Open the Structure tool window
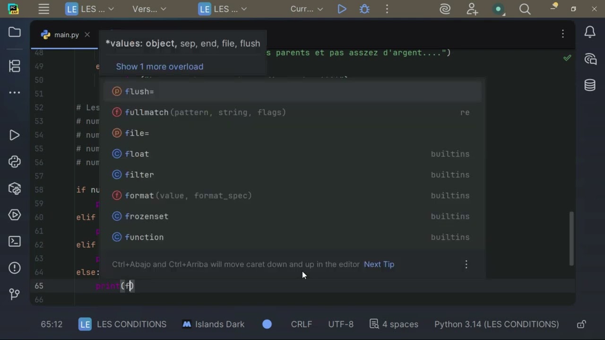The height and width of the screenshot is (340, 605). point(15,66)
